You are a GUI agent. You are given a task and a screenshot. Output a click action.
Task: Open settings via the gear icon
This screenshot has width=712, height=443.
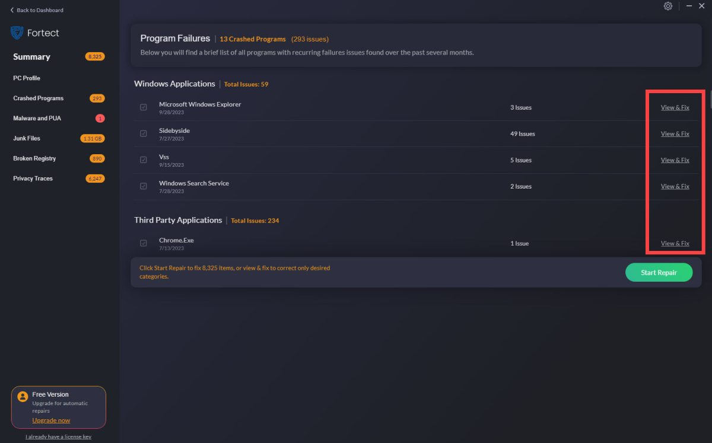click(668, 6)
